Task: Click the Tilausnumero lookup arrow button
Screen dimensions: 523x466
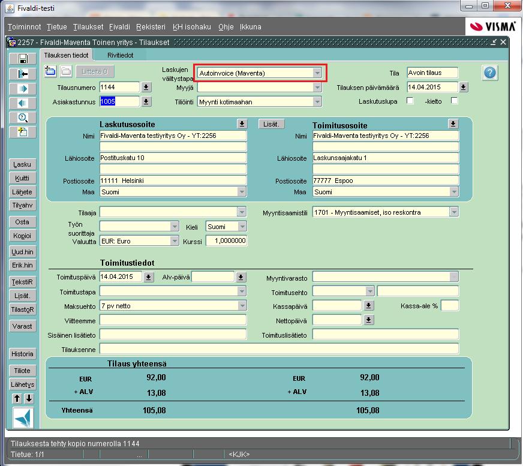Action: point(146,88)
